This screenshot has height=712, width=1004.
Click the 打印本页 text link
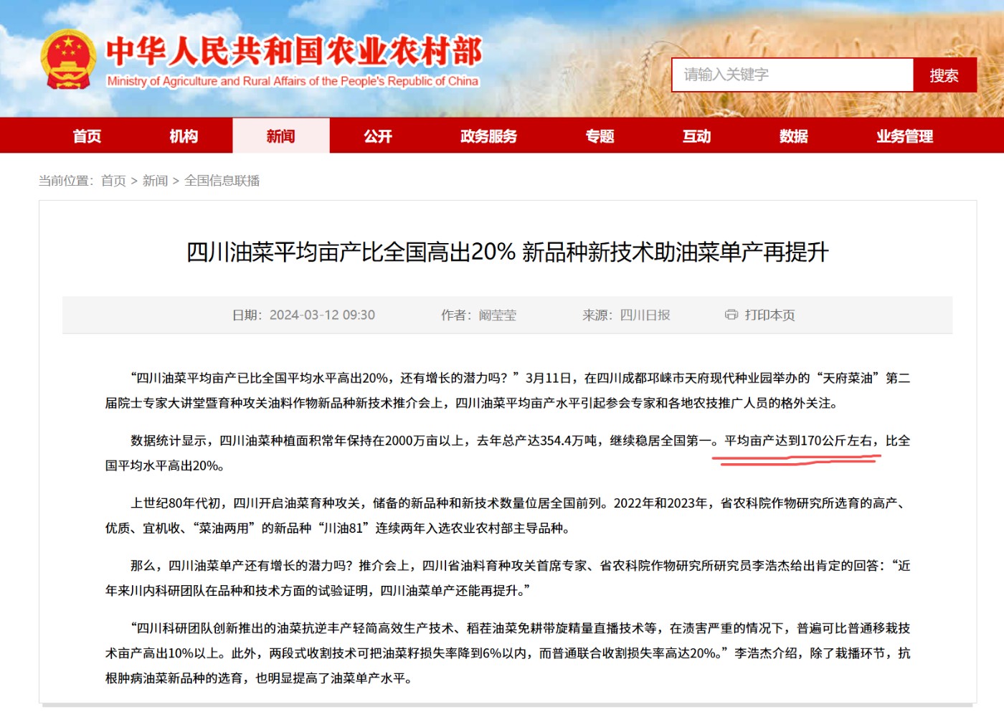pos(769,315)
